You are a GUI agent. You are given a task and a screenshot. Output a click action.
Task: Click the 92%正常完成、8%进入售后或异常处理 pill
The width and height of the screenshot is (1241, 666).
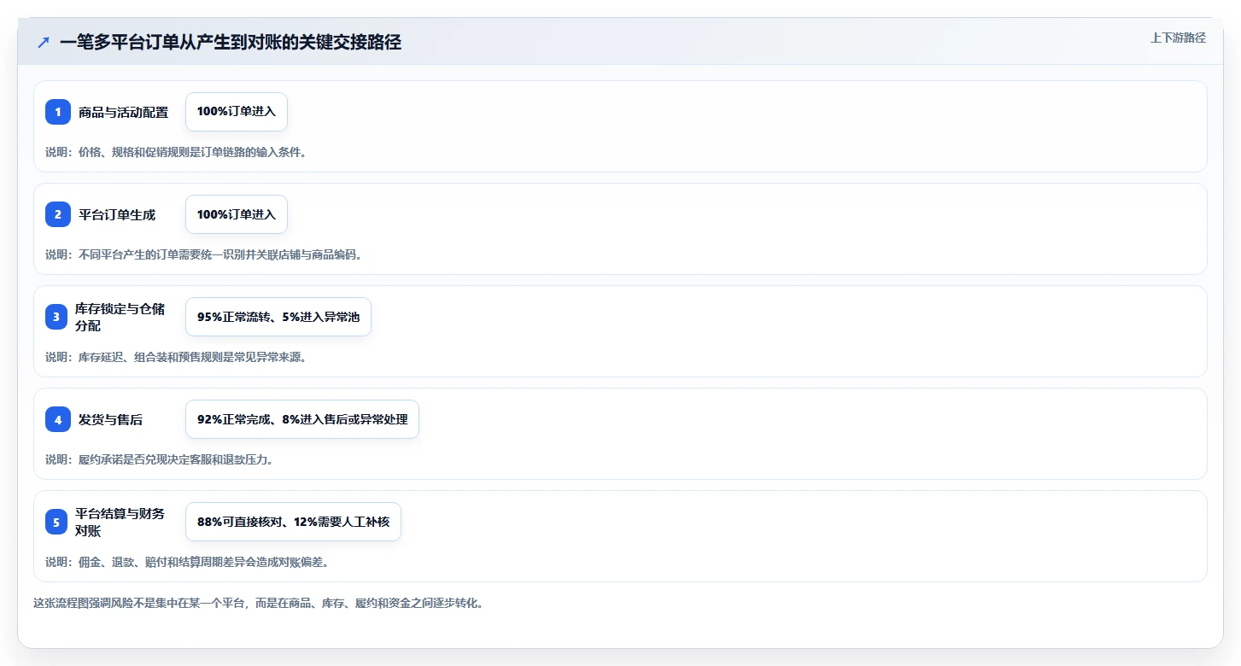click(x=302, y=419)
